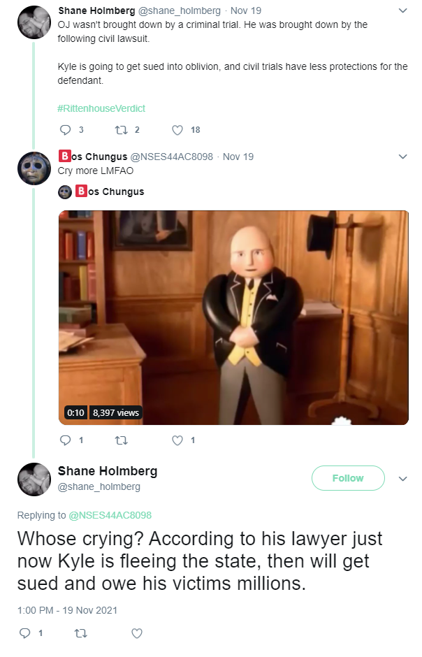This screenshot has width=422, height=657.
Task: Retweet the Bos Chungus video tweet
Action: click(122, 440)
